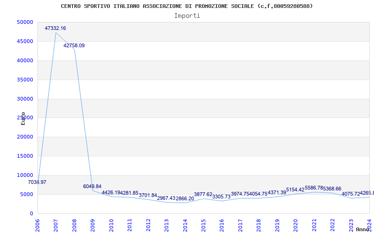Click the y-axis value 45000
The width and height of the screenshot is (374, 234).
(x=25, y=41)
